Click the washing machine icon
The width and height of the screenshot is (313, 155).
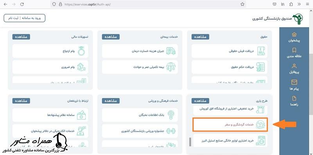point(261,141)
